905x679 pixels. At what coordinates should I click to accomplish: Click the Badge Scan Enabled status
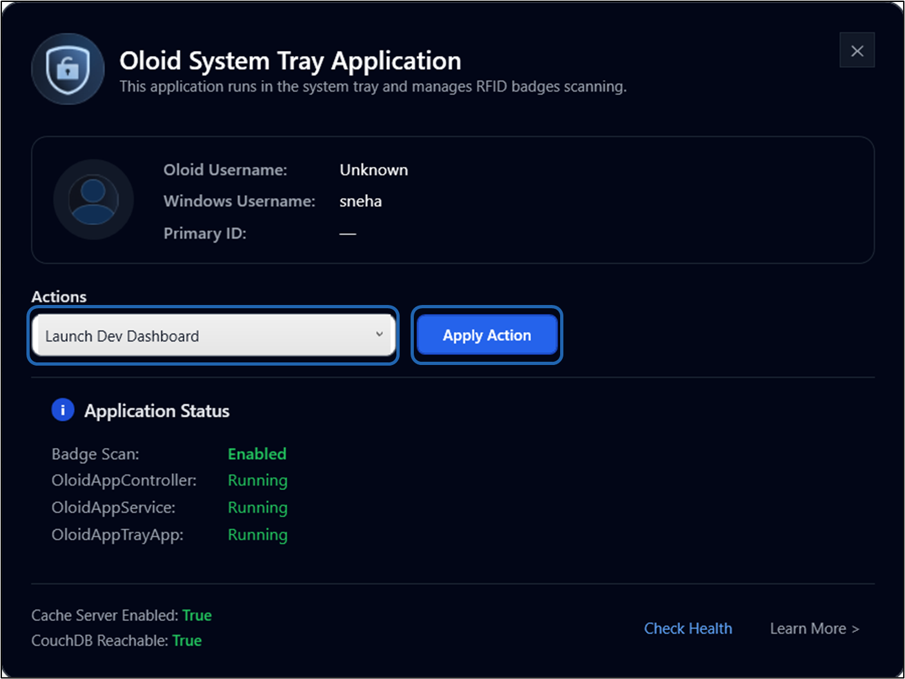[257, 454]
